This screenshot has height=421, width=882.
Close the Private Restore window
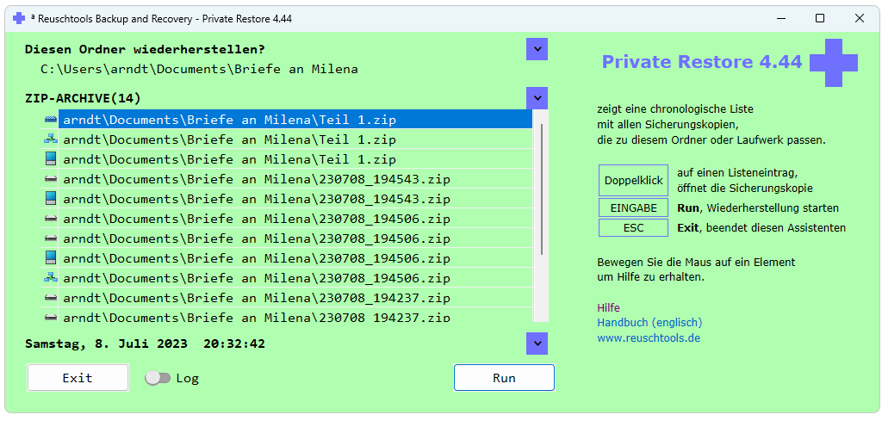pyautogui.click(x=859, y=19)
